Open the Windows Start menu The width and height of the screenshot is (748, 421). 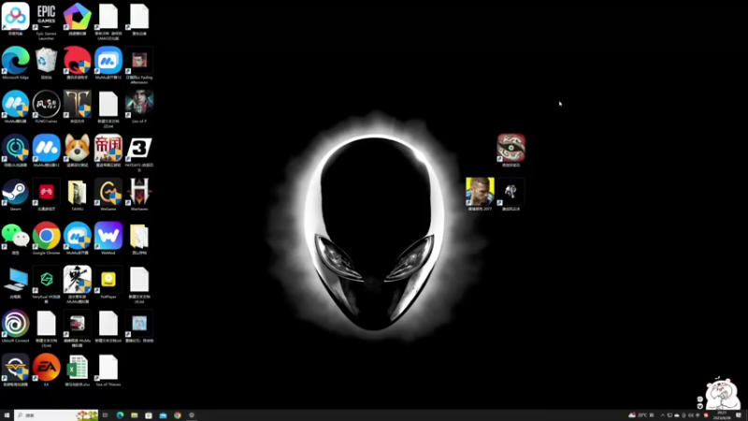point(7,415)
